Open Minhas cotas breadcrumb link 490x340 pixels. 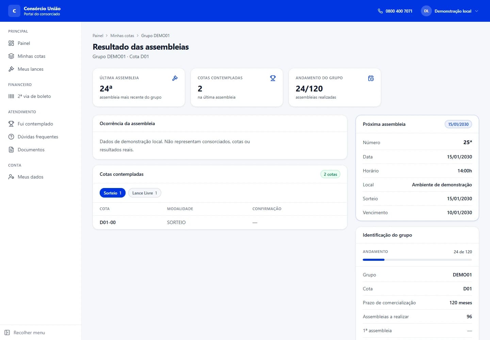point(122,36)
